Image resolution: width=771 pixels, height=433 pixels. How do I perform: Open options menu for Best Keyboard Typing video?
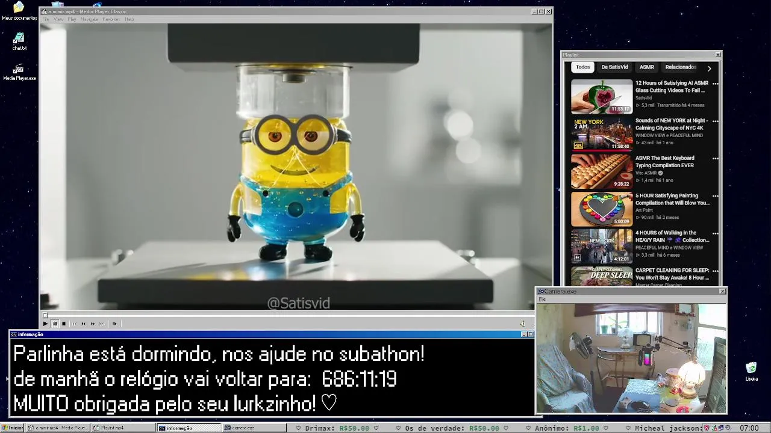(x=715, y=159)
